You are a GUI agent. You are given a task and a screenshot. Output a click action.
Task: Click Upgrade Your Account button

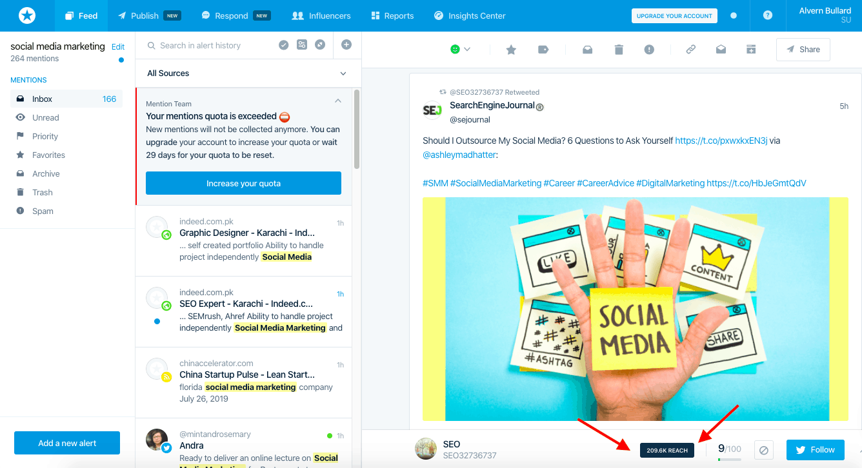click(x=674, y=15)
